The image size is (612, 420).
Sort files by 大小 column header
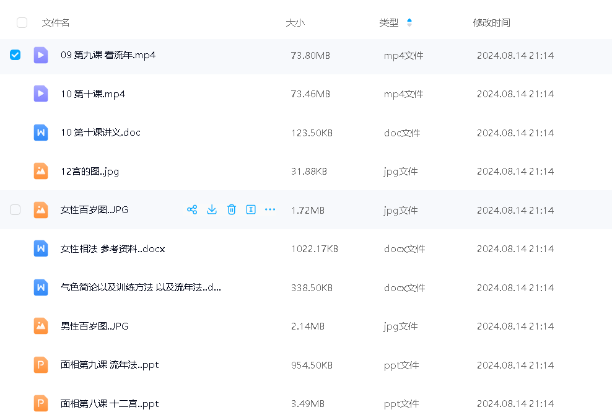coord(295,23)
